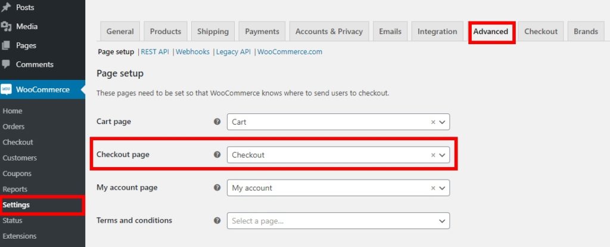Switch to the Emails tab
The image size is (610, 247).
390,32
